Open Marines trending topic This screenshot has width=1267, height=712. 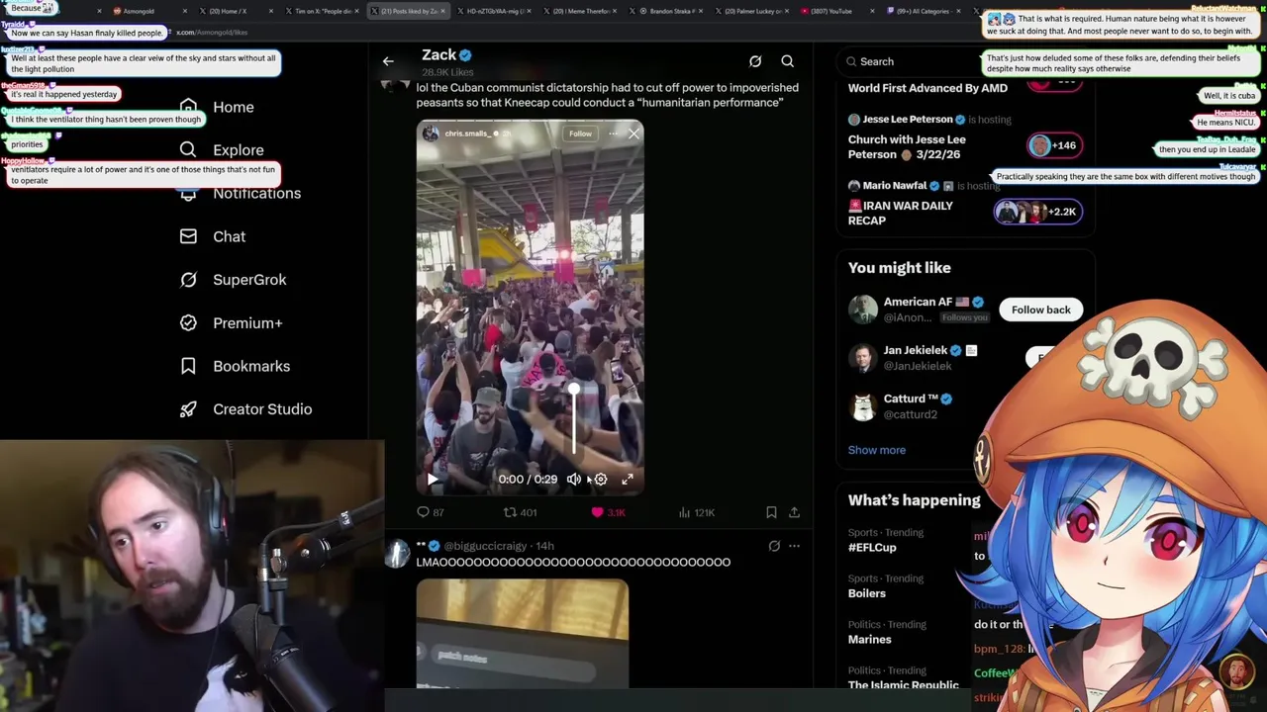point(869,639)
